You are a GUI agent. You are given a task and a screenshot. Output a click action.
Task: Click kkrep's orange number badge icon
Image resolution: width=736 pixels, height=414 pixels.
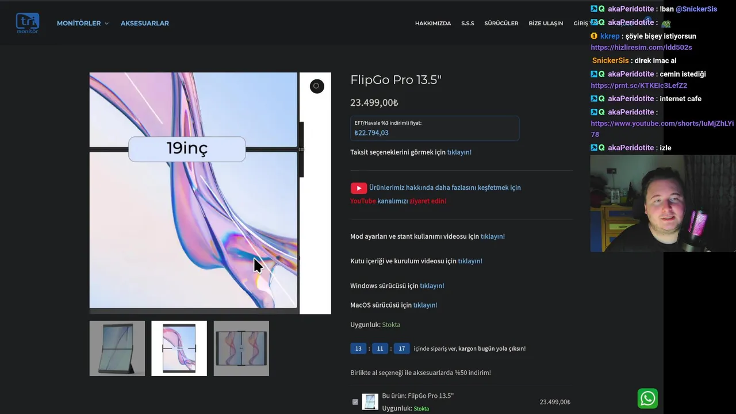[x=594, y=36]
